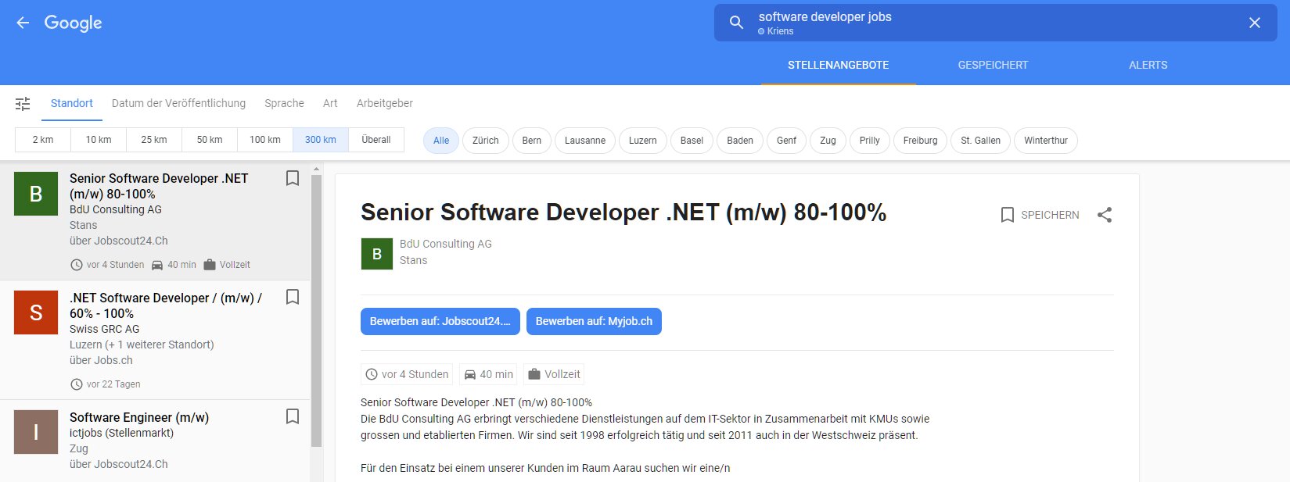Screen dimensions: 1290x482
Task: Open the Swiss GRC AG job listing
Action: [x=155, y=340]
